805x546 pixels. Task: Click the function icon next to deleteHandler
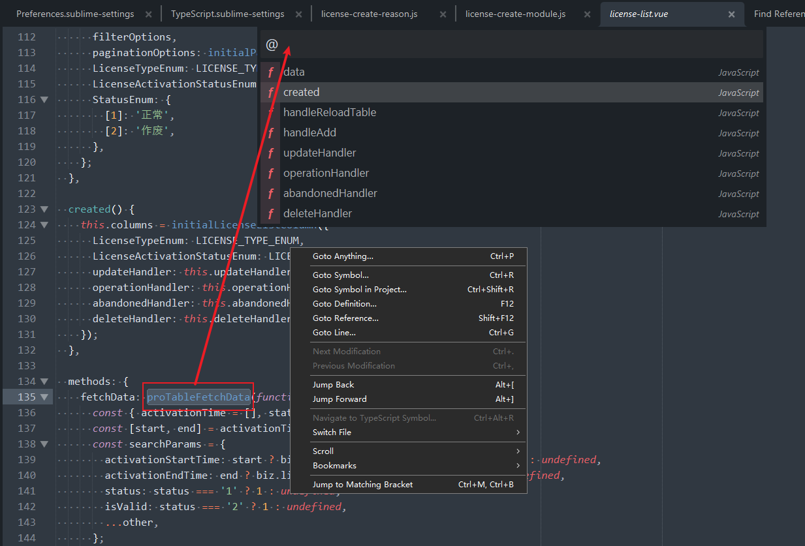pos(270,214)
